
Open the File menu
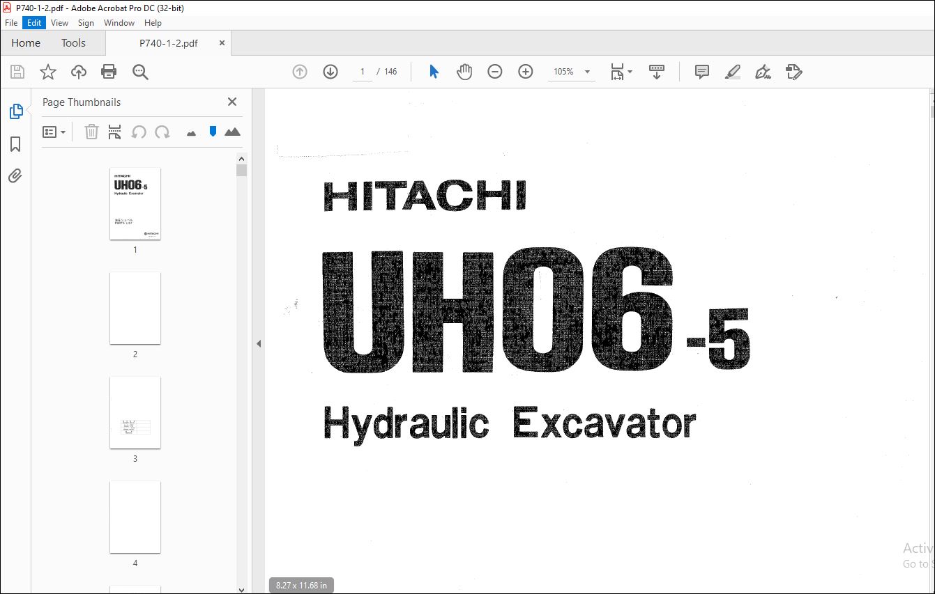[10, 23]
